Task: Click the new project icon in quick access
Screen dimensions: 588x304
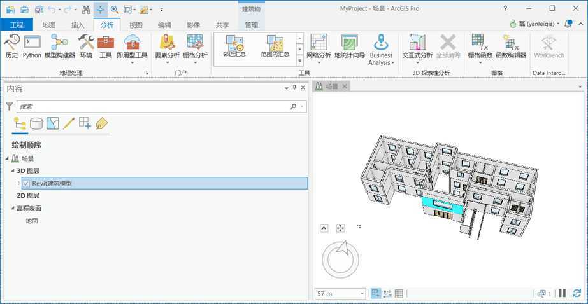Action: (x=11, y=10)
